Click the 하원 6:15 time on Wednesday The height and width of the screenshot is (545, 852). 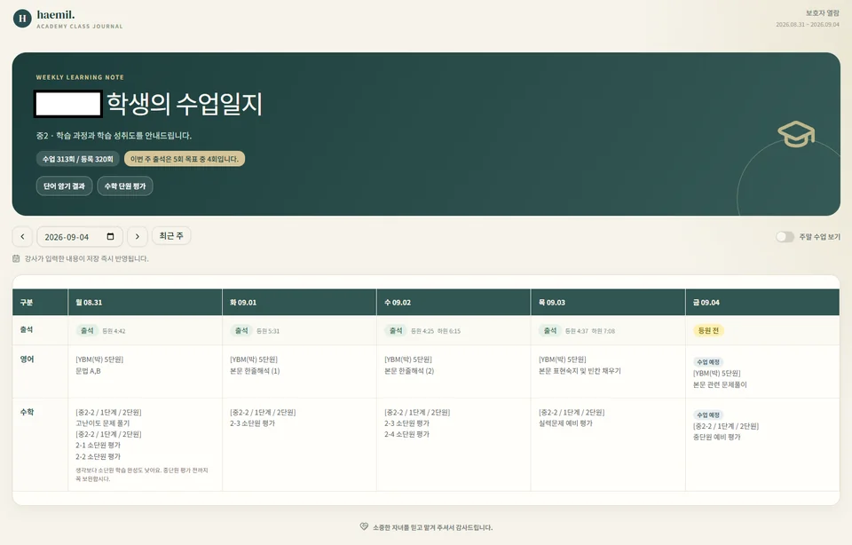point(449,331)
